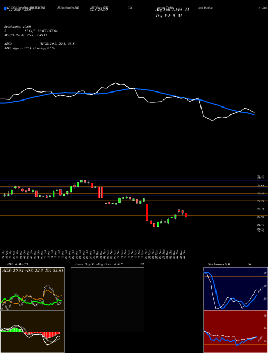268x353 pixels.
Task: Click the 'Intra Day Trading Price & MRSI' title
Action: [109, 264]
